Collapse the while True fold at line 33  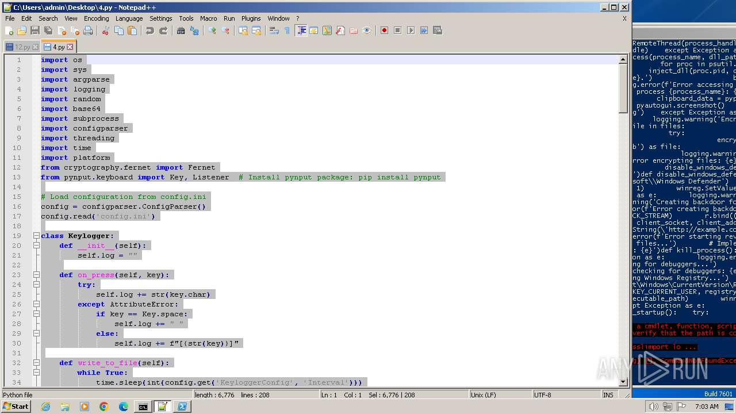click(x=36, y=373)
